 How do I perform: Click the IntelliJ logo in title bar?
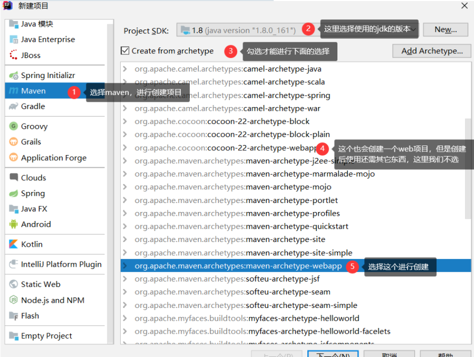coord(7,5)
